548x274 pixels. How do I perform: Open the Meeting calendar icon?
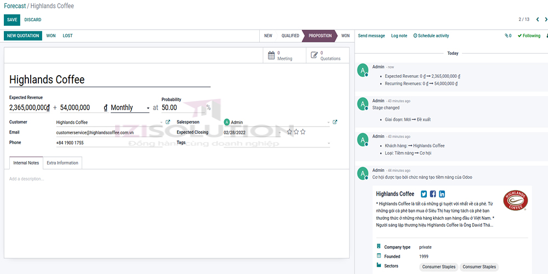point(271,55)
